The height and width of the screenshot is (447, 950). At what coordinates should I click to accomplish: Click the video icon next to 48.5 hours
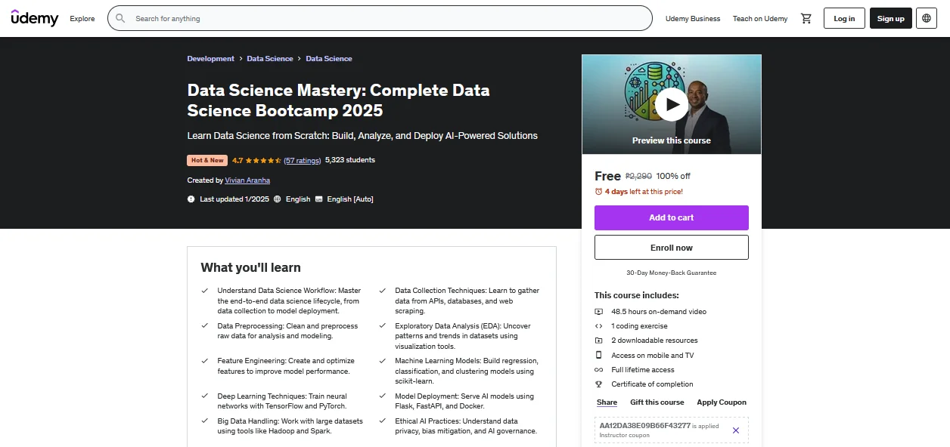tap(599, 312)
